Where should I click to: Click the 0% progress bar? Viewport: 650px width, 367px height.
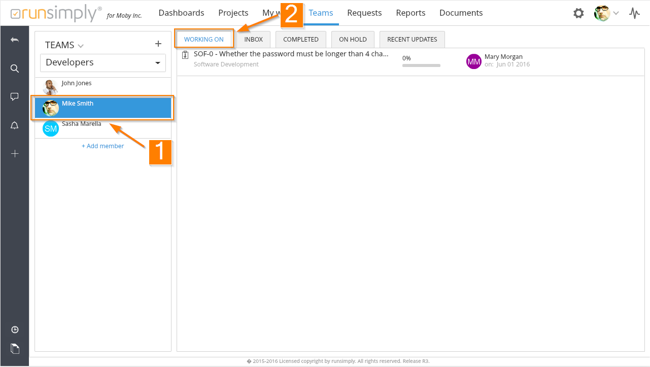pyautogui.click(x=421, y=65)
